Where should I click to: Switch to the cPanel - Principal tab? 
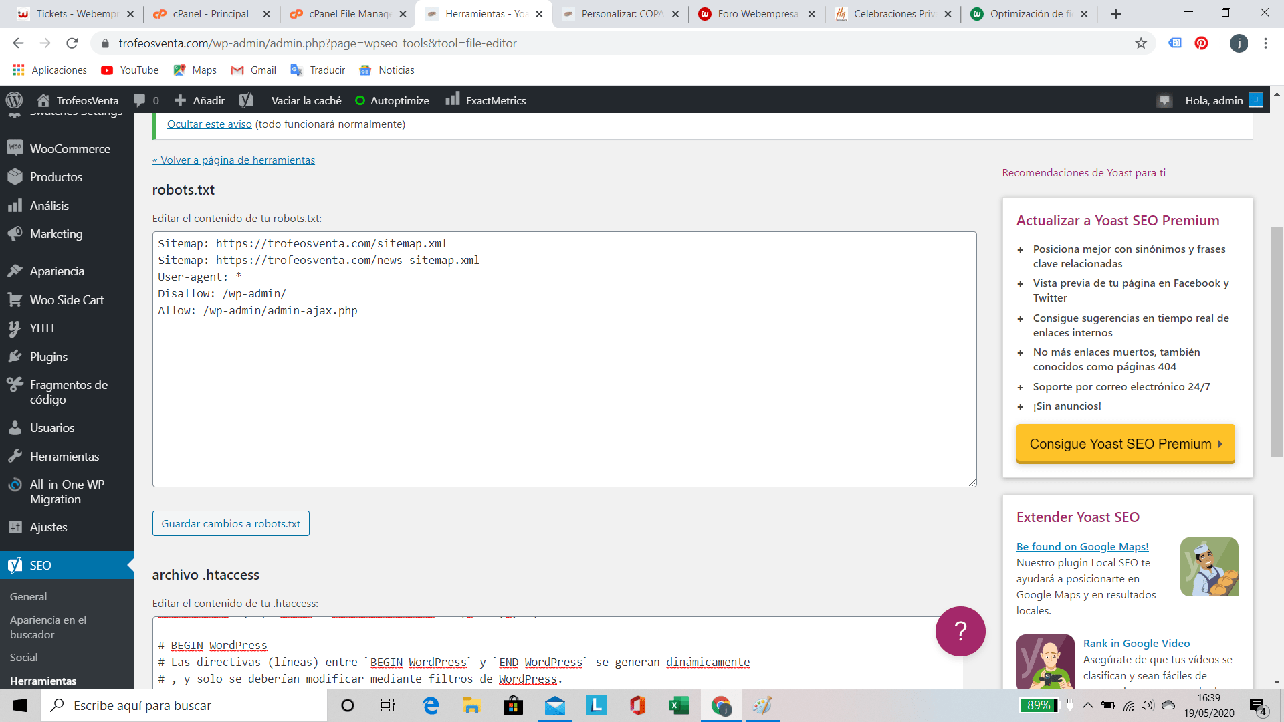click(x=210, y=14)
